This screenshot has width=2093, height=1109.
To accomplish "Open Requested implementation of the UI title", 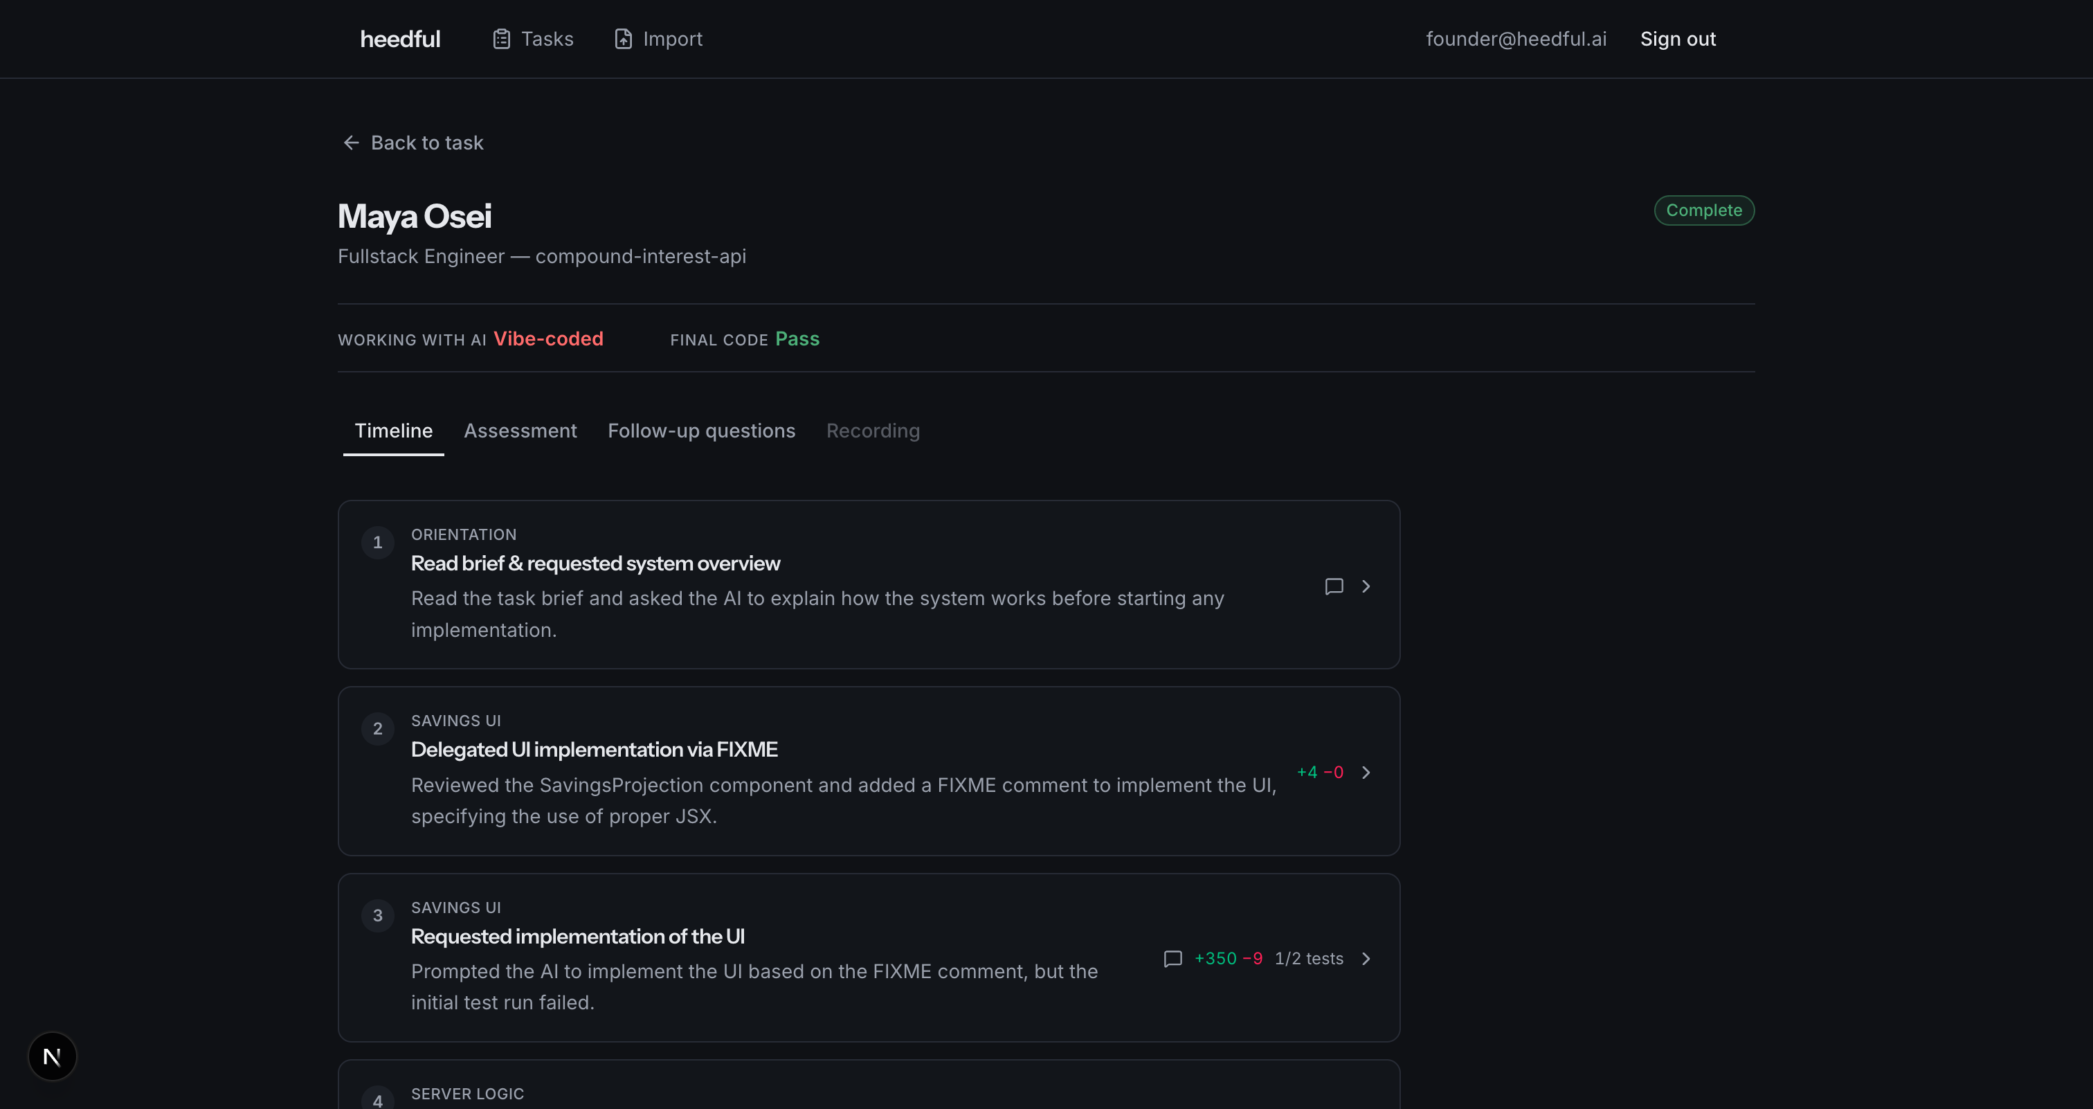I will point(578,936).
